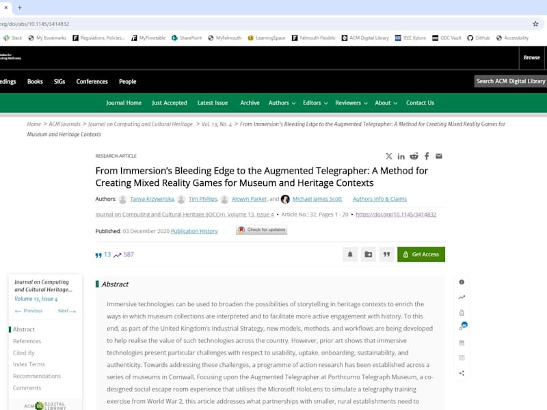This screenshot has height=410, width=547.
Task: Jump to Cited By section in sidebar
Action: pos(24,353)
